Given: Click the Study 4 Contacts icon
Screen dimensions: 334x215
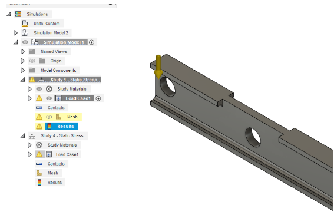Looking at the screenshot, I should click(39, 164).
